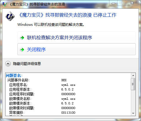Viewport: 141px width, 121px height.
Task: Click Windows 可以联机检查该问题的解决方案 message
Action: click(x=51, y=25)
